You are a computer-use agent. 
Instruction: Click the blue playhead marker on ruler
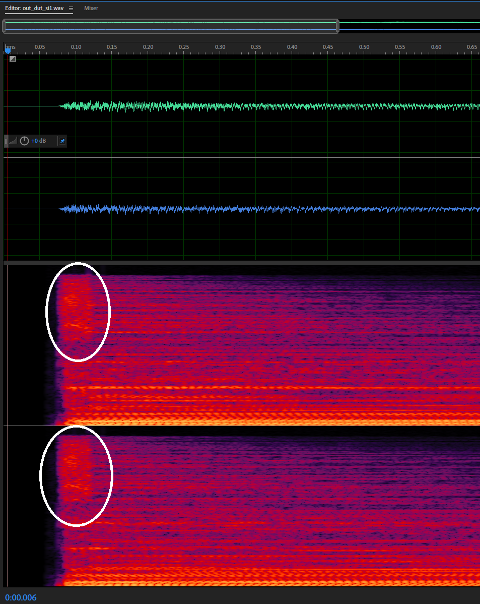[x=8, y=50]
